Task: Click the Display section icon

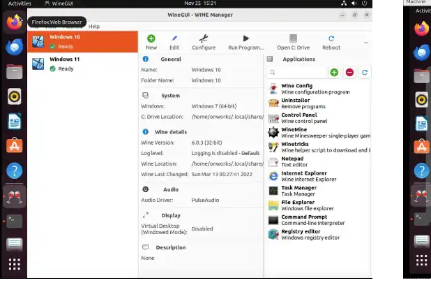Action: point(145,215)
